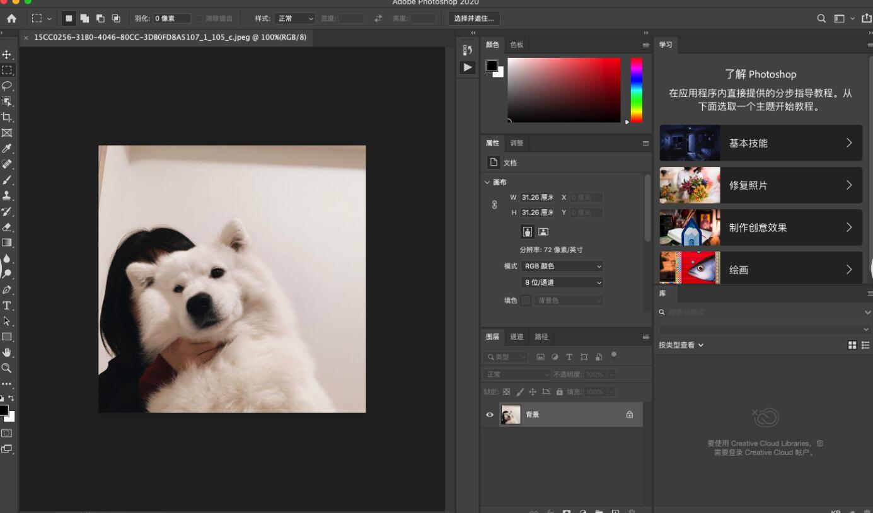This screenshot has height=513, width=873.
Task: Activate the Hand tool
Action: tap(7, 352)
